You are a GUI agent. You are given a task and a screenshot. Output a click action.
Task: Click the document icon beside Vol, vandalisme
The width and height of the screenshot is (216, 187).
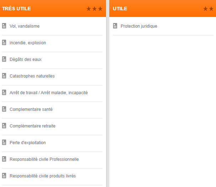pos(4,26)
